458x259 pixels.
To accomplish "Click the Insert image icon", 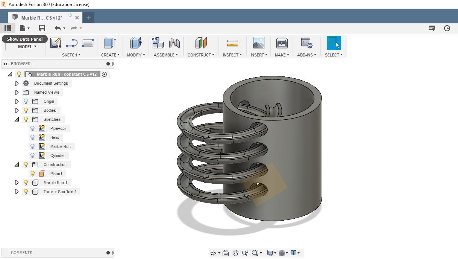I will coord(258,43).
